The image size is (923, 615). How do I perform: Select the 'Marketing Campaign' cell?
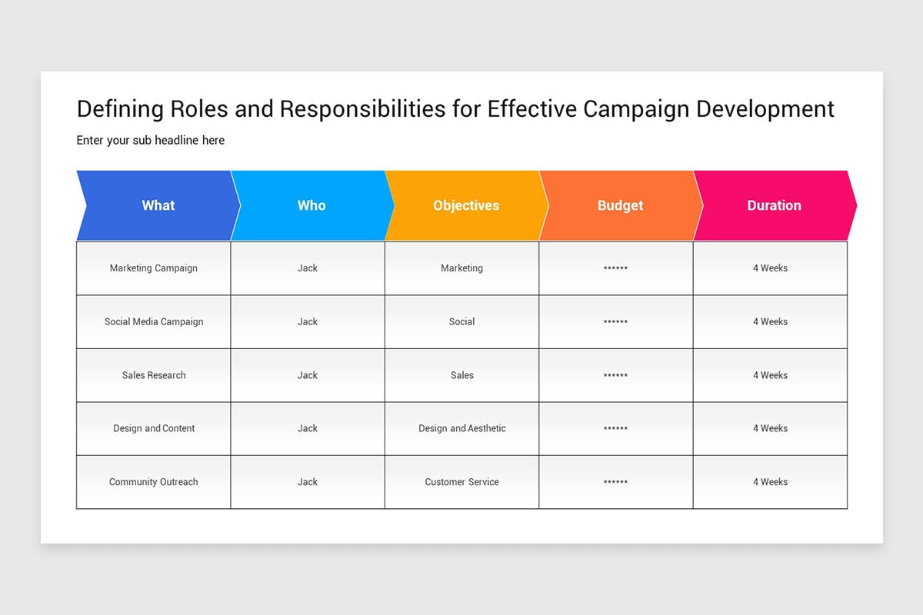click(153, 268)
